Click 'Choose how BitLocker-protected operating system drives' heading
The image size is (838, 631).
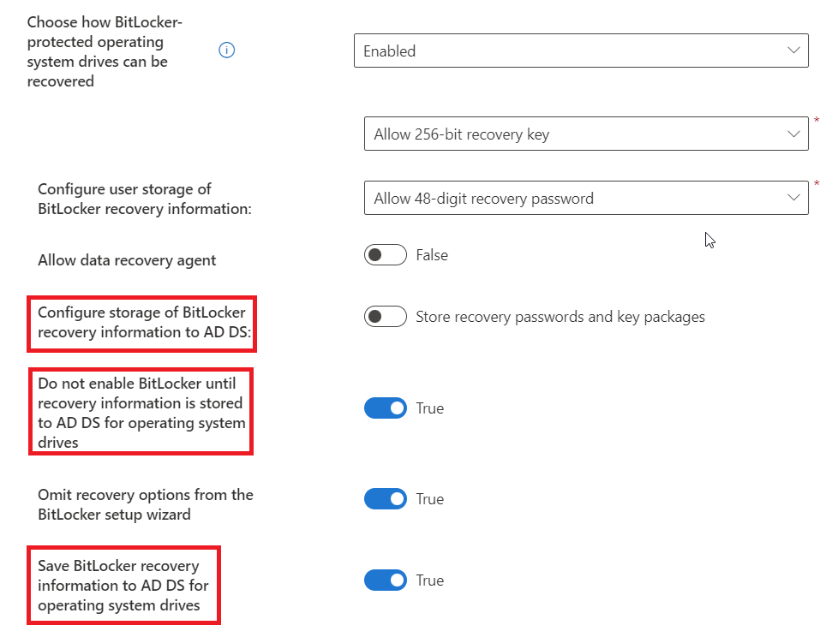coord(105,51)
